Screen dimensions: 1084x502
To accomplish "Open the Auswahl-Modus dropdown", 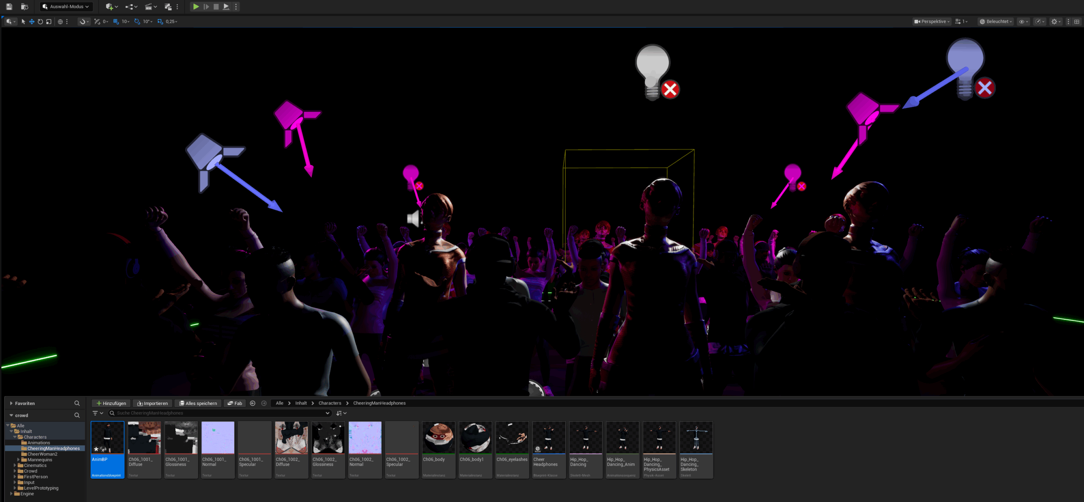I will click(66, 6).
